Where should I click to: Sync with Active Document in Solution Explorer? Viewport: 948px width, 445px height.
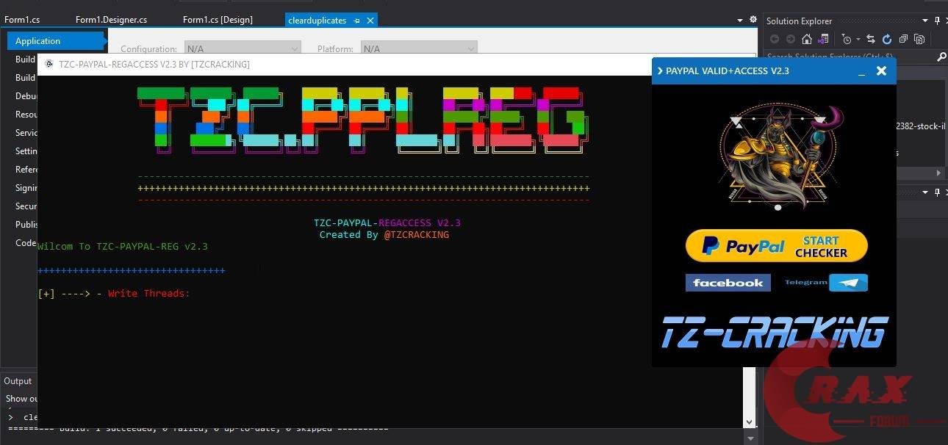[x=871, y=39]
